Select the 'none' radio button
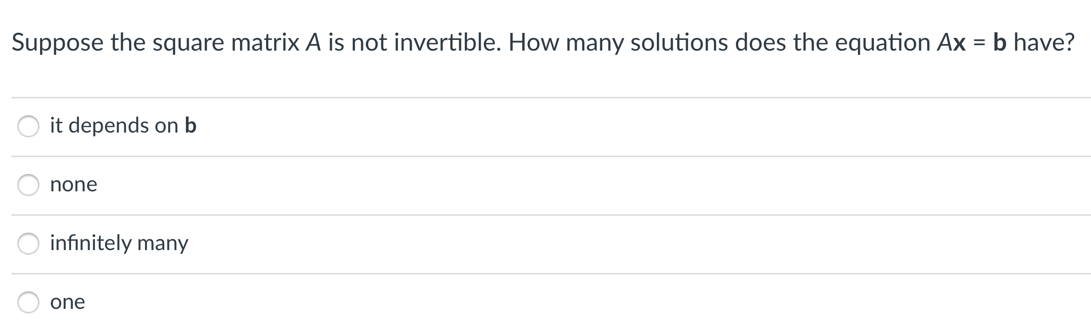This screenshot has width=1091, height=330. click(x=29, y=184)
